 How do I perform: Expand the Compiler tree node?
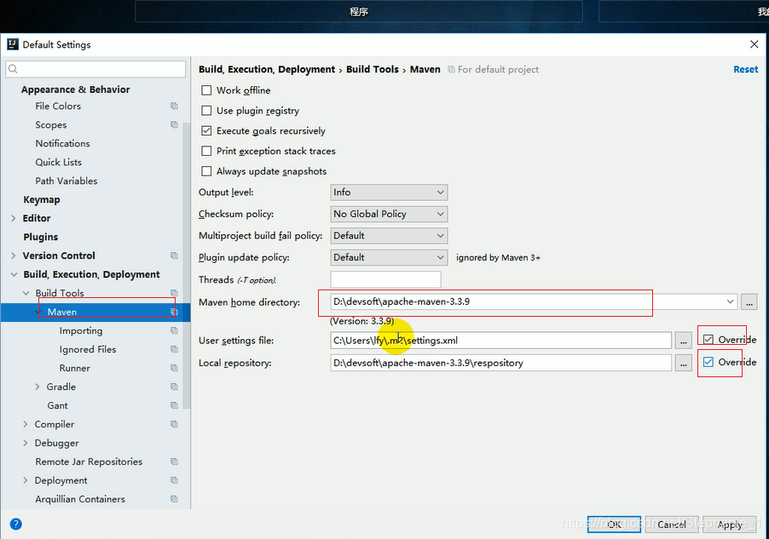26,424
